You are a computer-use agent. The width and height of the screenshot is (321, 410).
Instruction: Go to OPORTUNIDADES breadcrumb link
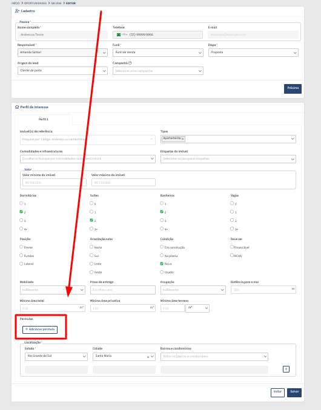point(35,3)
